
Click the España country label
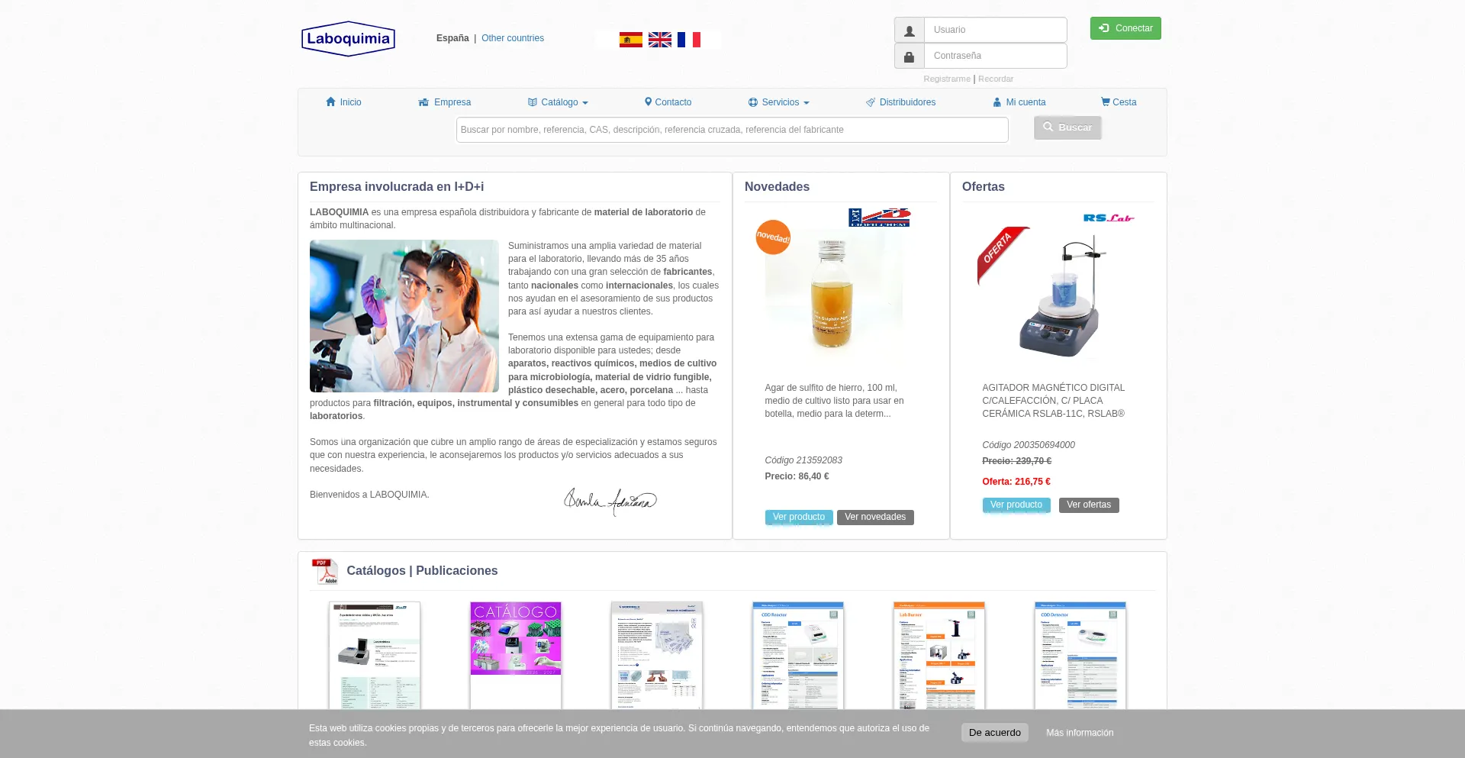452,38
